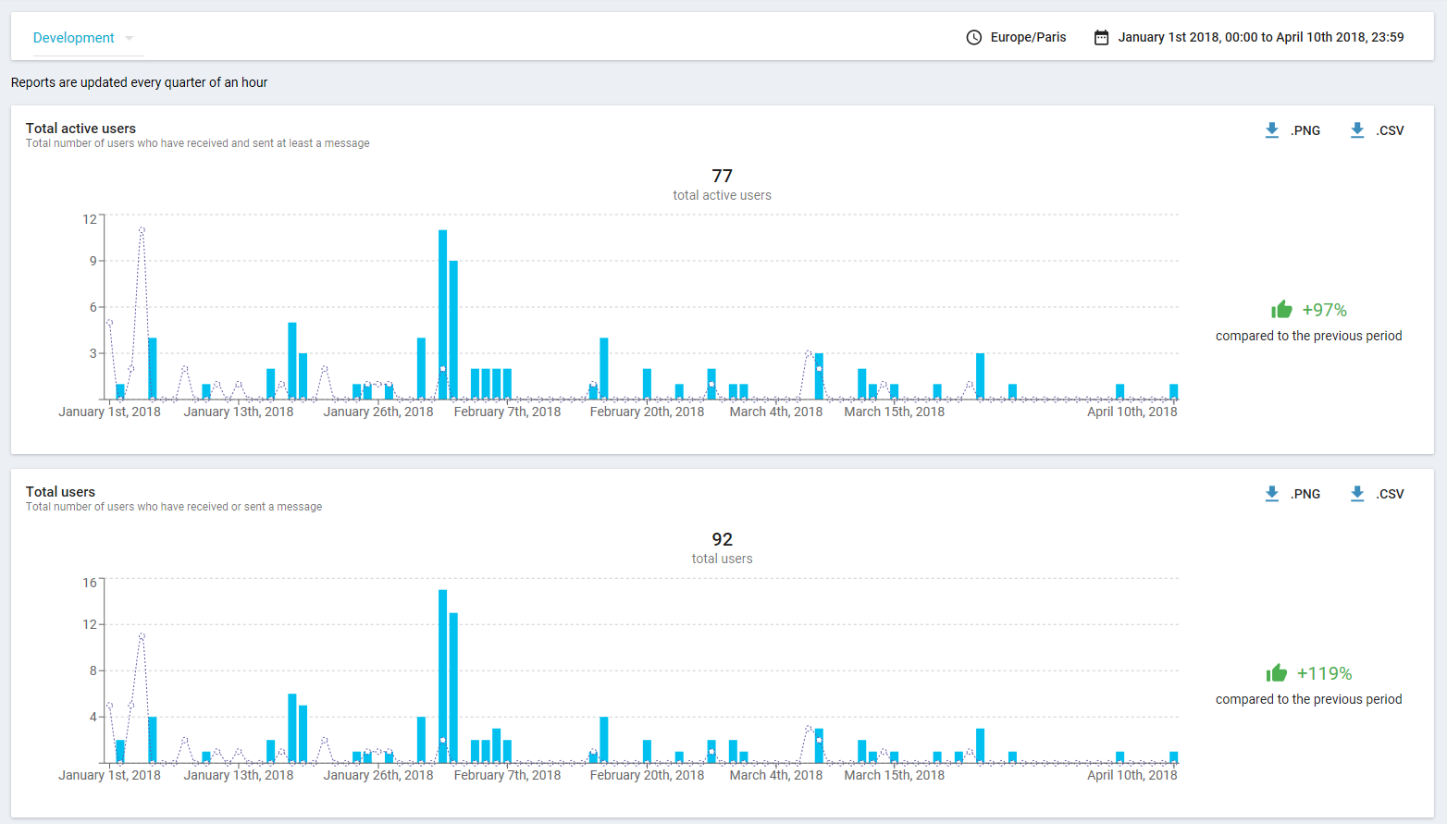Click tallest bar in Total users chart
Screen dimensions: 1447x824
coord(442,676)
